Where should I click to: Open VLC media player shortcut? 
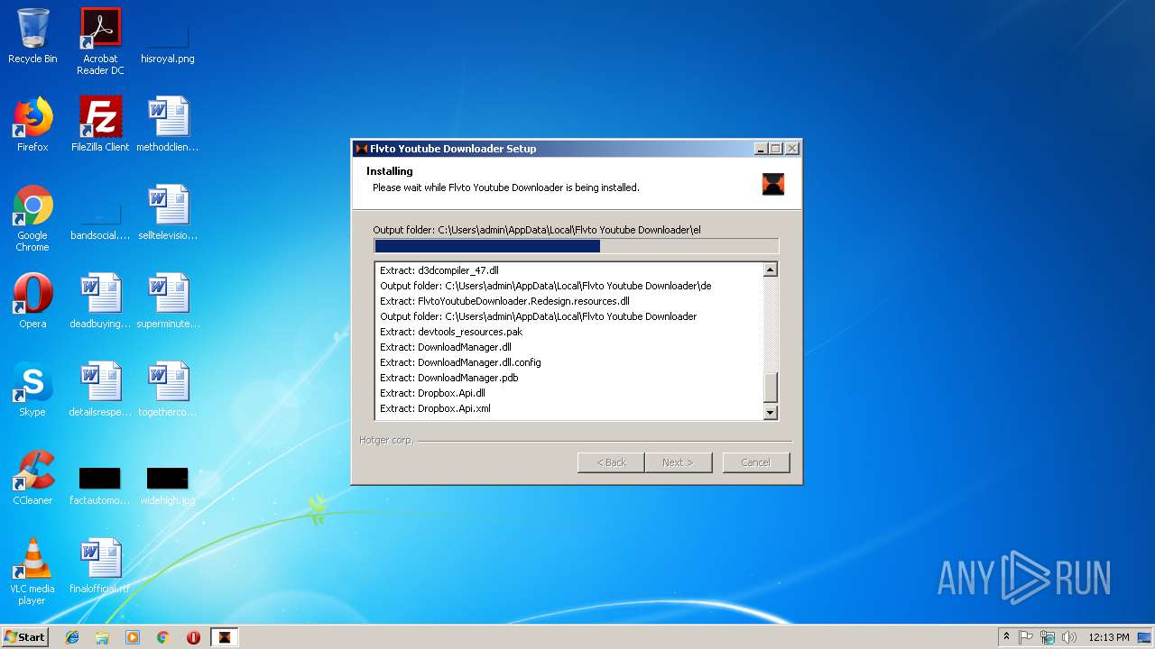(32, 571)
